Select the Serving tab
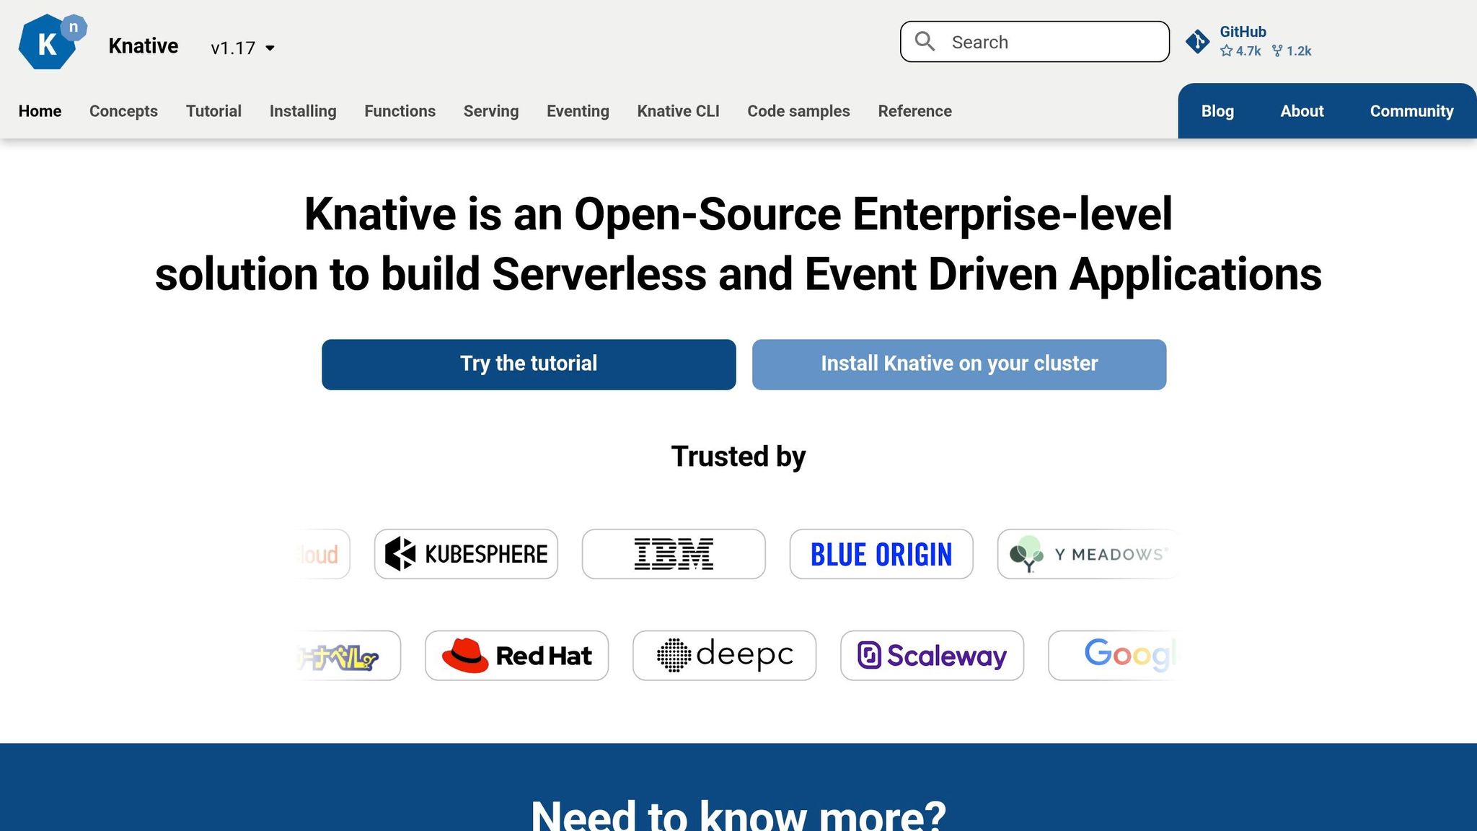This screenshot has height=831, width=1477. coord(491,111)
